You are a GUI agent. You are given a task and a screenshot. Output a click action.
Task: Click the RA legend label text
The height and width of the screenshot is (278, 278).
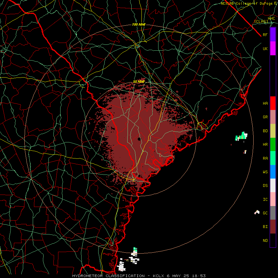265,158
